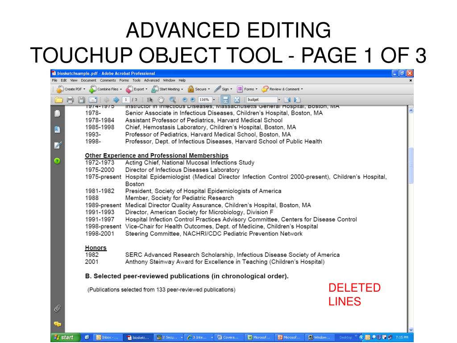Print the document using the printer icon
This screenshot has width=457, height=343.
(70, 100)
